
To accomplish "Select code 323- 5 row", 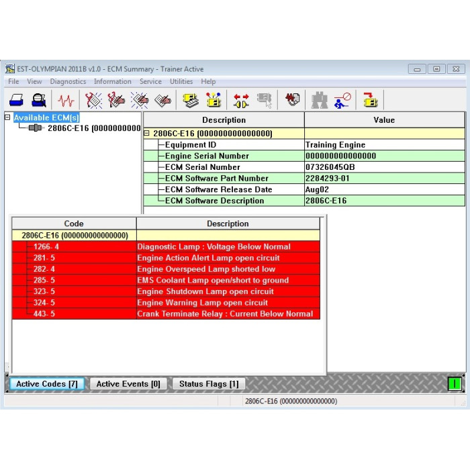I will coord(166,291).
